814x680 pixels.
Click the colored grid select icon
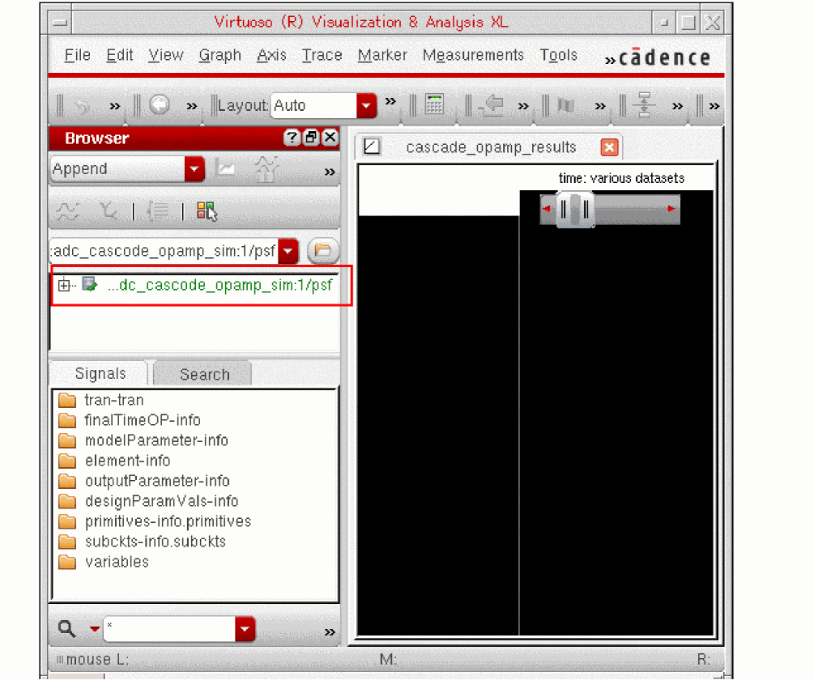pos(207,211)
